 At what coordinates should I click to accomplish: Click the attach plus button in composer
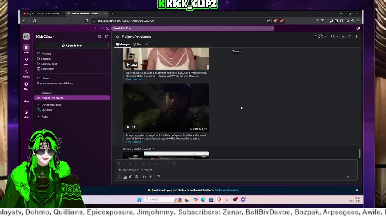(119, 177)
